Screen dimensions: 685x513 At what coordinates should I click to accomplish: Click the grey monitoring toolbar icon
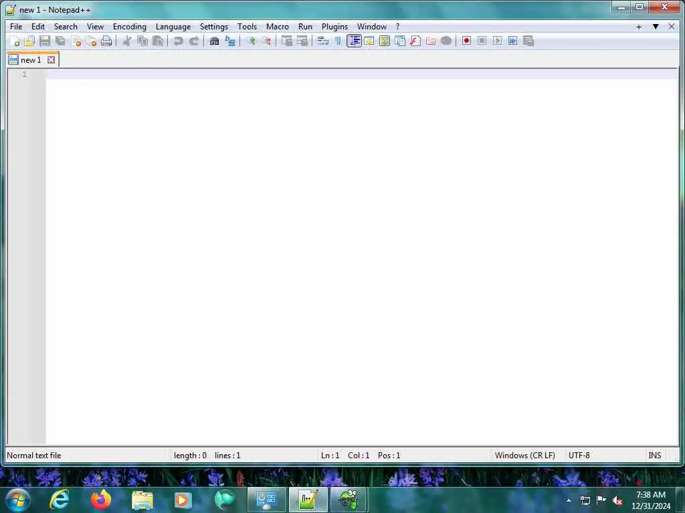tap(446, 41)
